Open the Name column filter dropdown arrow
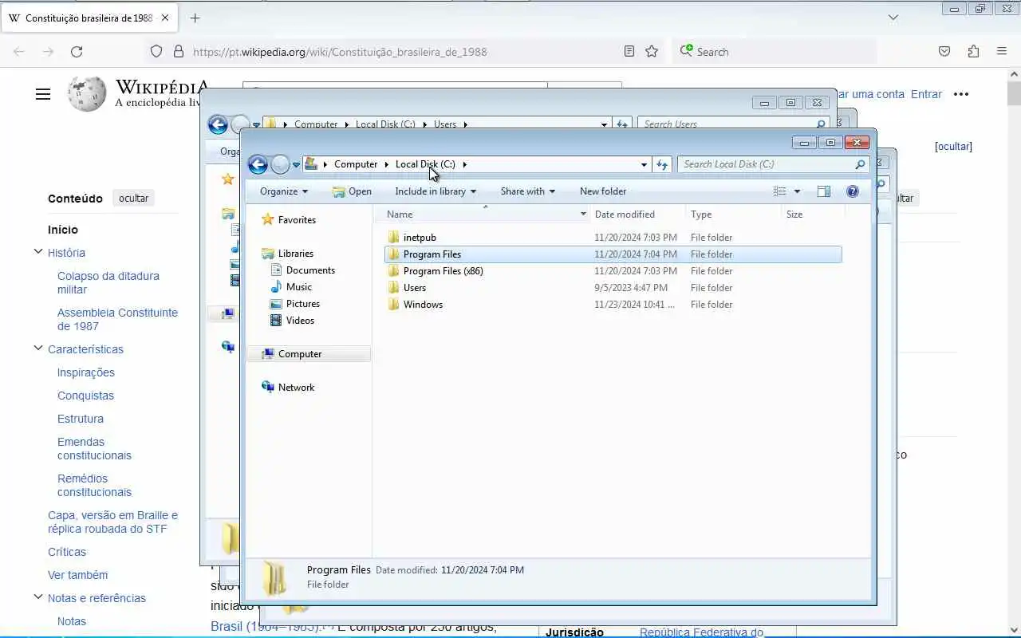The width and height of the screenshot is (1021, 638). [583, 215]
